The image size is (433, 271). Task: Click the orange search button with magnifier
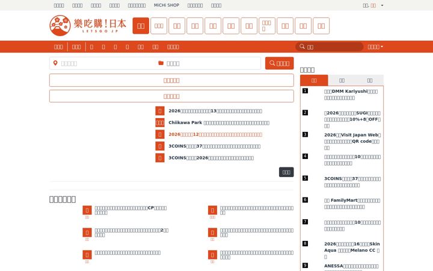tap(280, 63)
